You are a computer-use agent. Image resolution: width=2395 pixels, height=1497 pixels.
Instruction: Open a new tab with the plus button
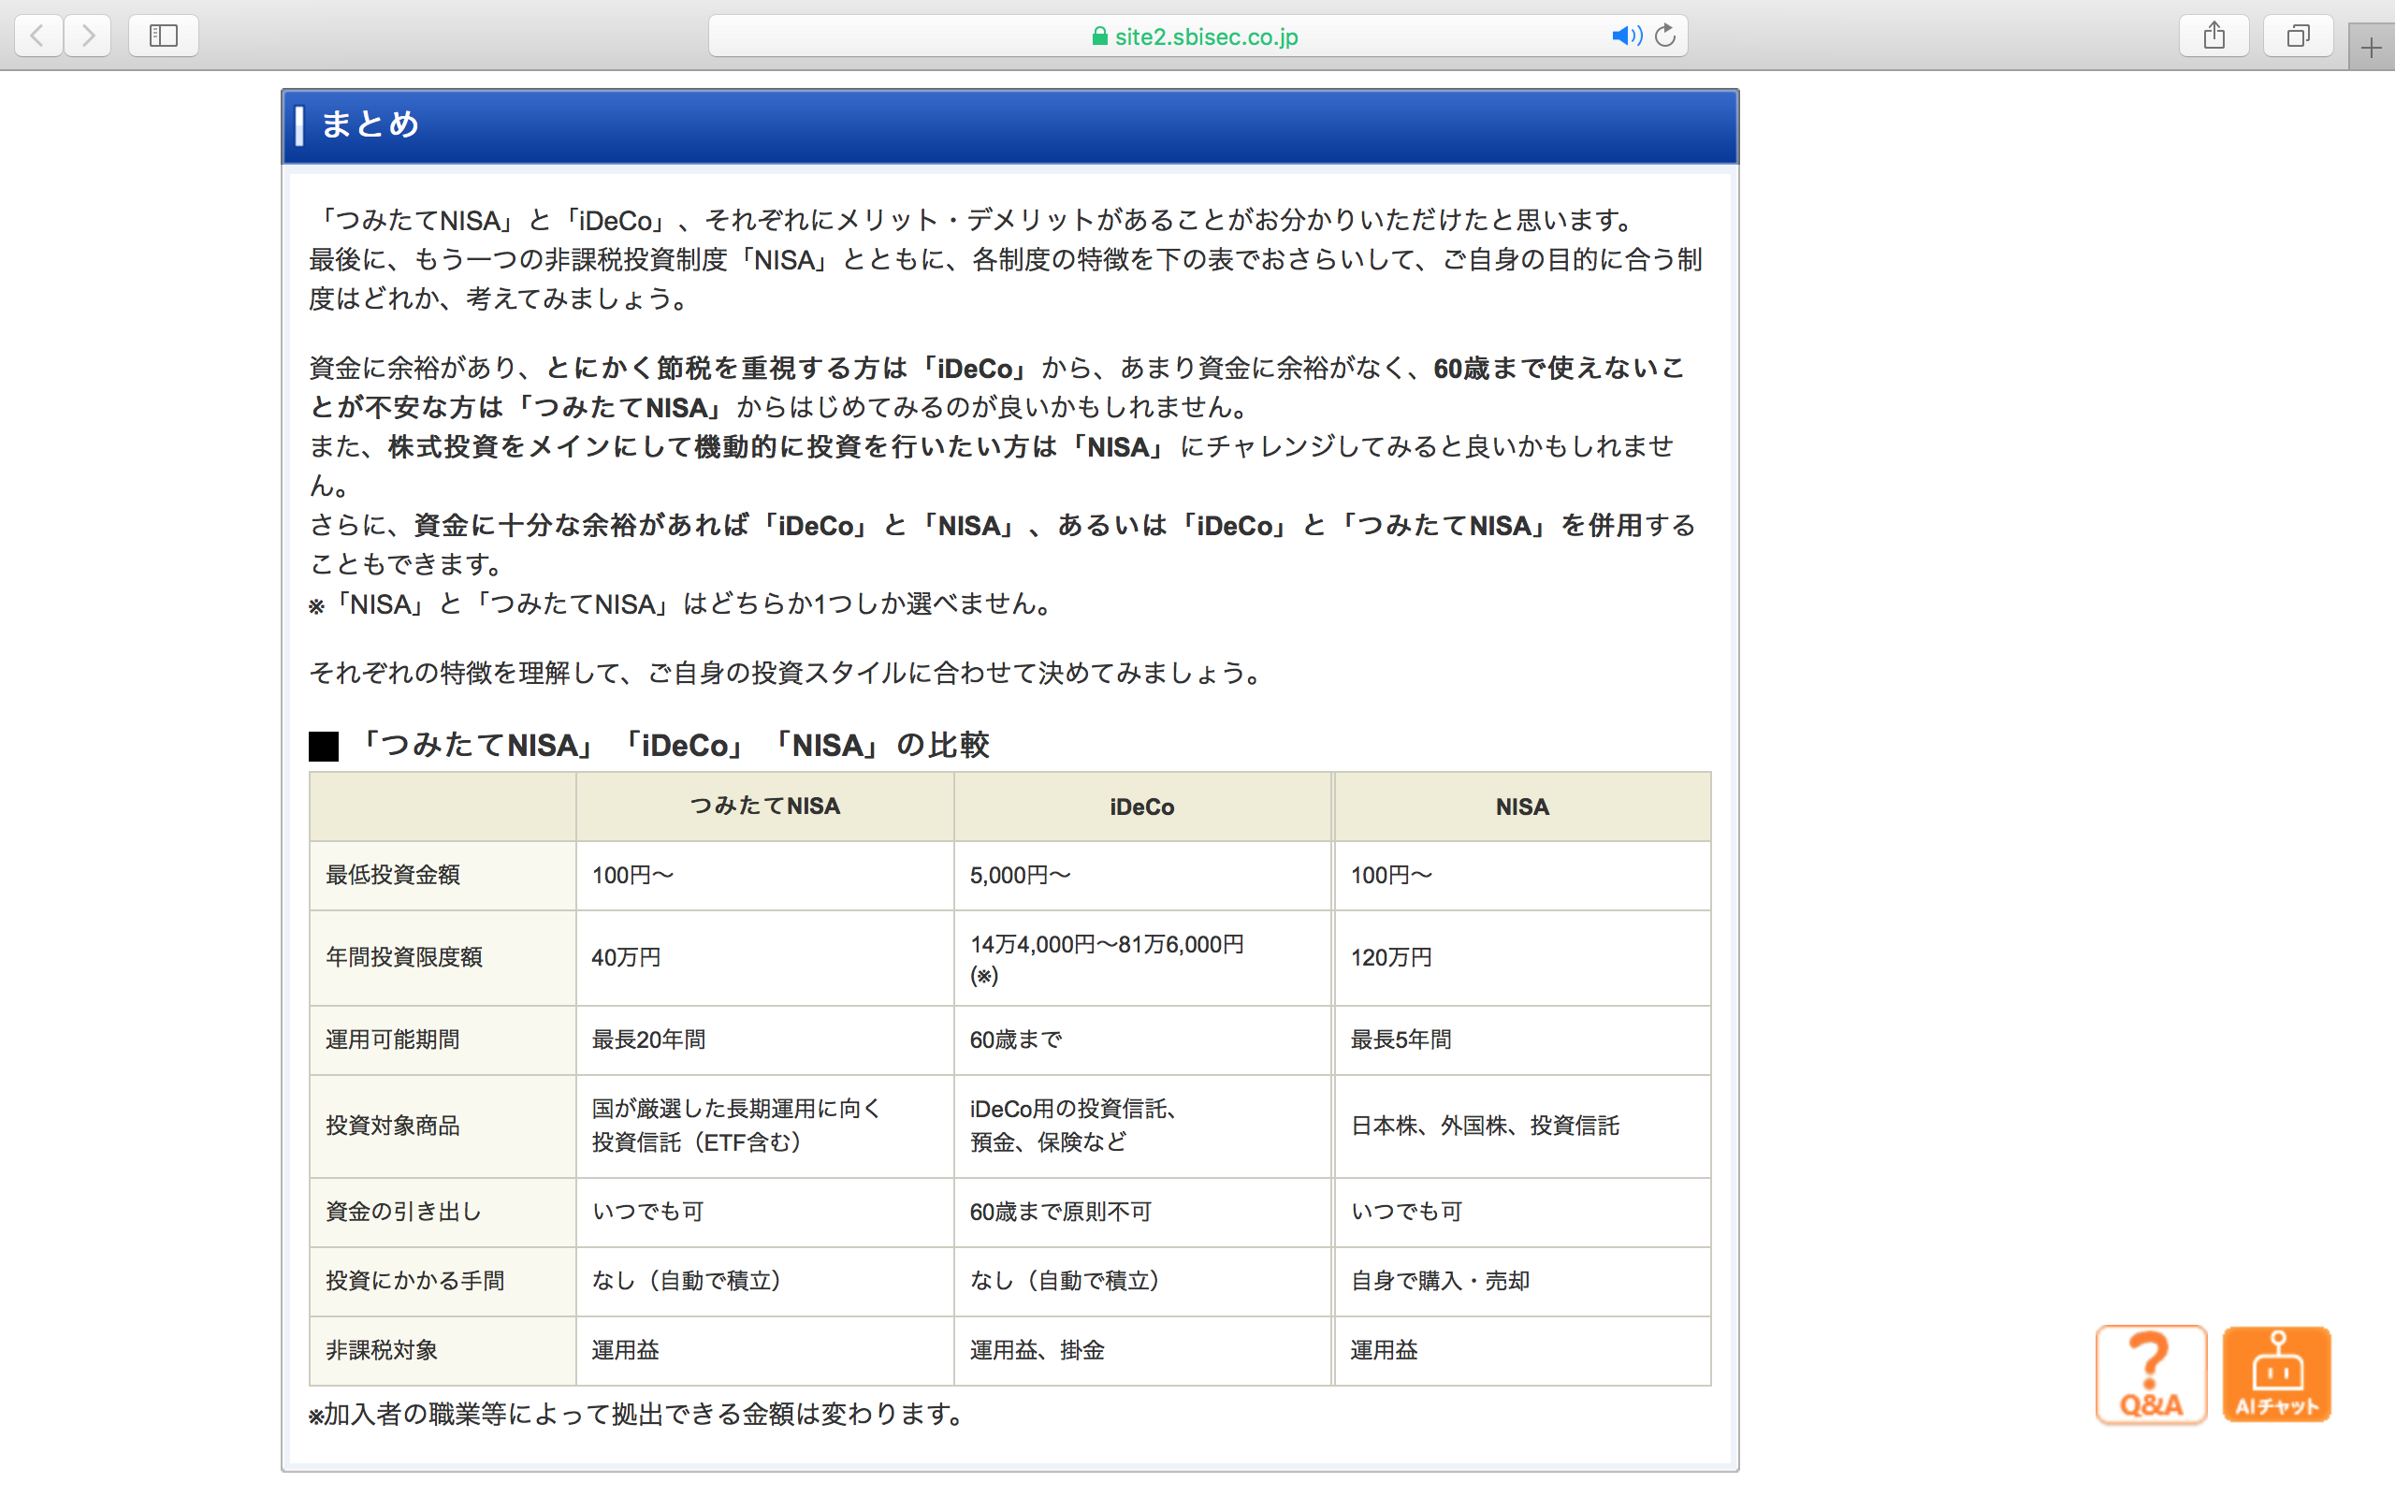2372,47
